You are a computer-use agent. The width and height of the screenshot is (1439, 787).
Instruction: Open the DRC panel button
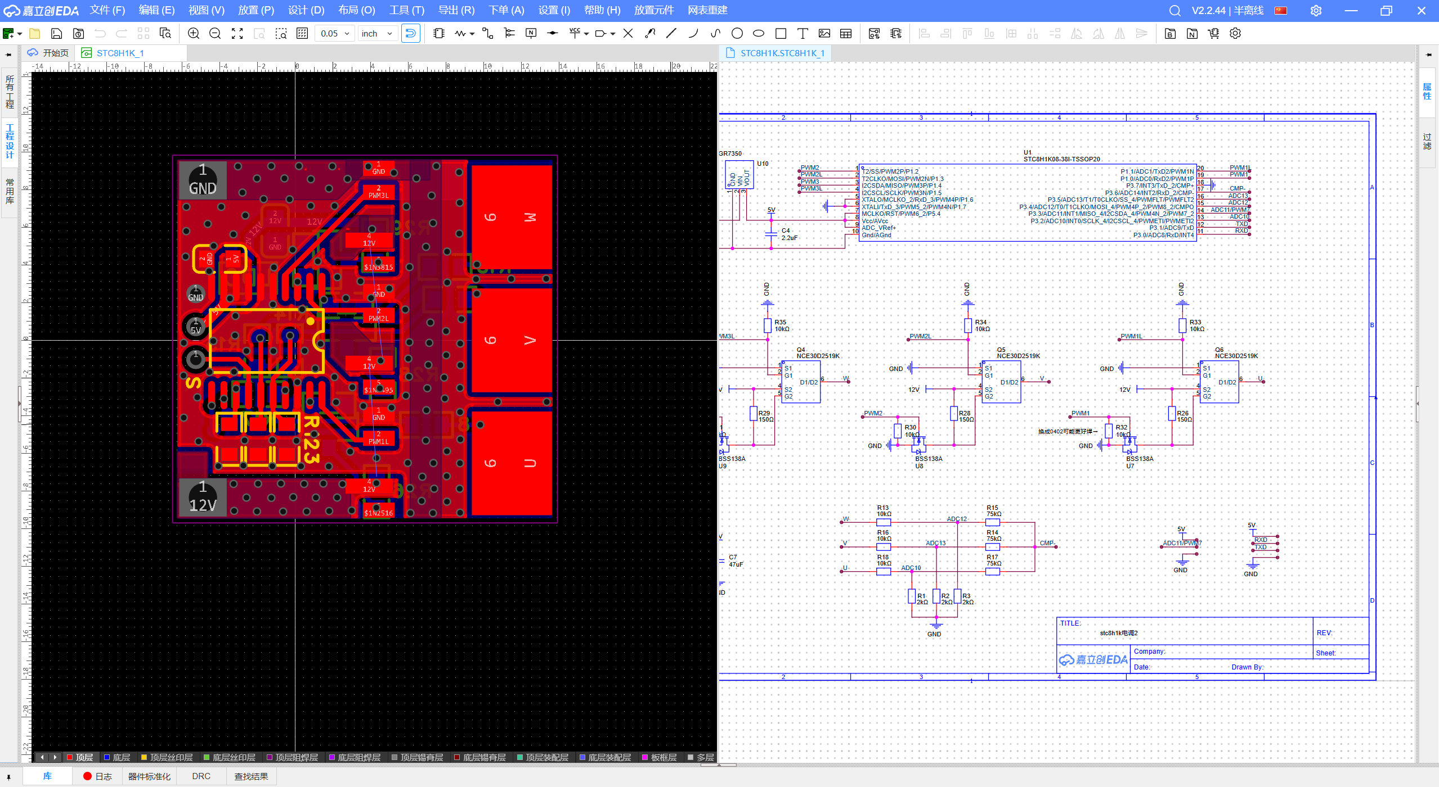click(201, 776)
